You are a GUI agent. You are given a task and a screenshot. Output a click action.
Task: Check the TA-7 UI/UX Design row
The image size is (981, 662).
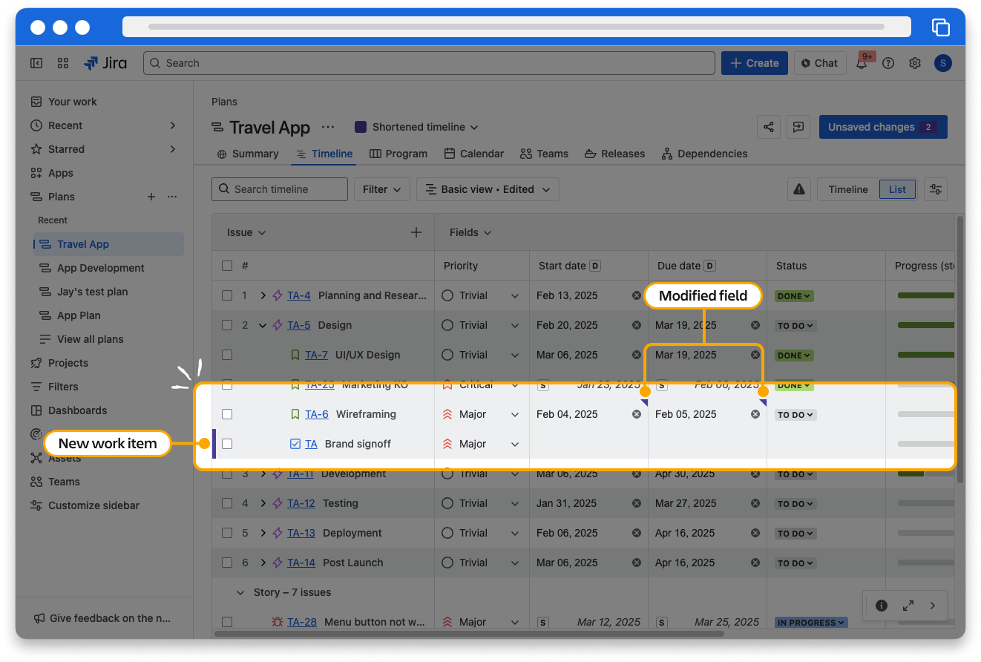227,355
